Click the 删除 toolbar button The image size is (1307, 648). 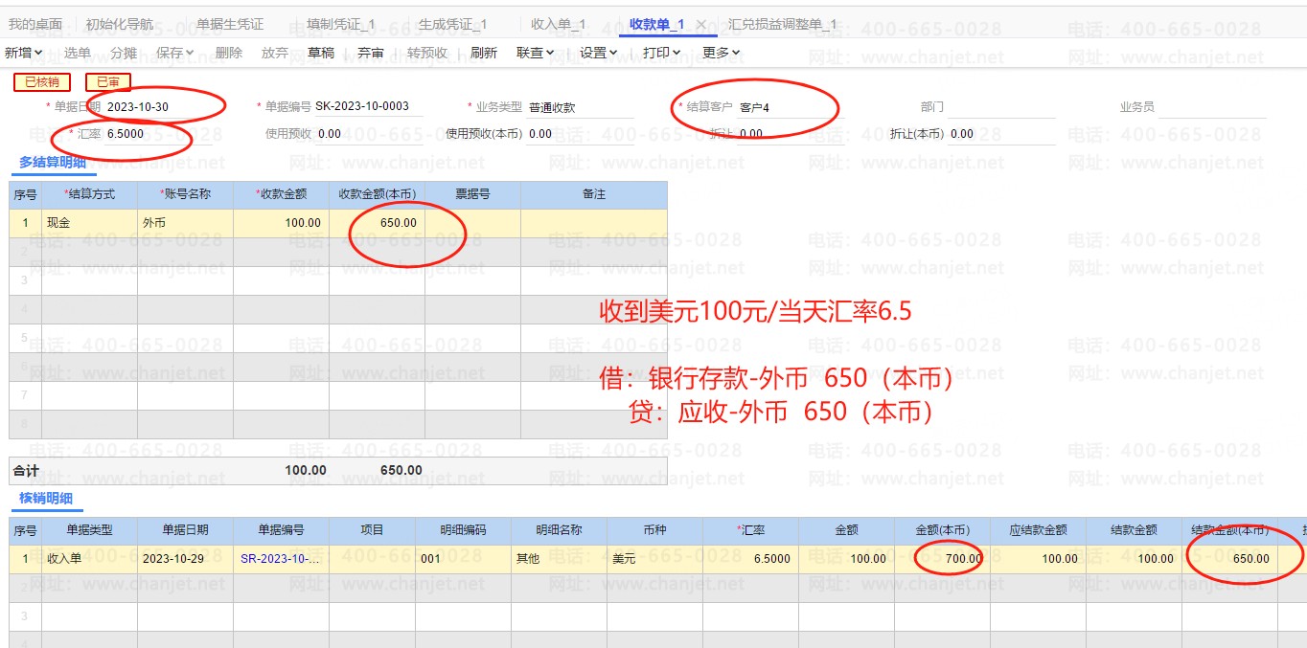click(x=229, y=53)
